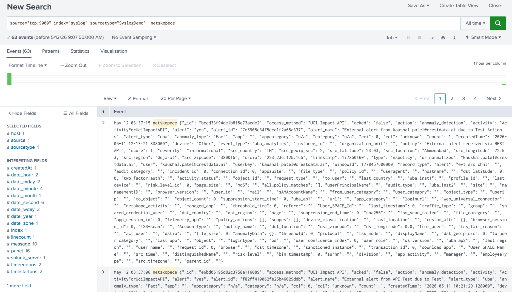Export results with download icon

pos(454,38)
